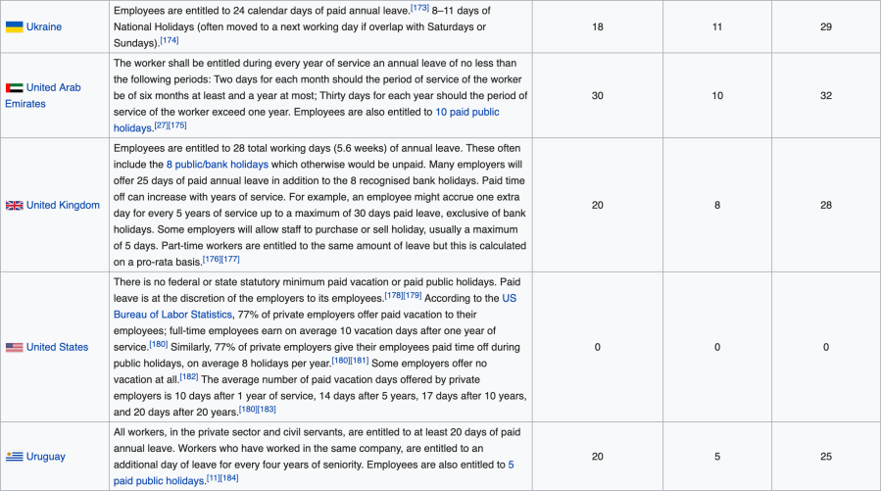Image resolution: width=881 pixels, height=491 pixels.
Task: Visit the Uruguay country link
Action: point(46,457)
